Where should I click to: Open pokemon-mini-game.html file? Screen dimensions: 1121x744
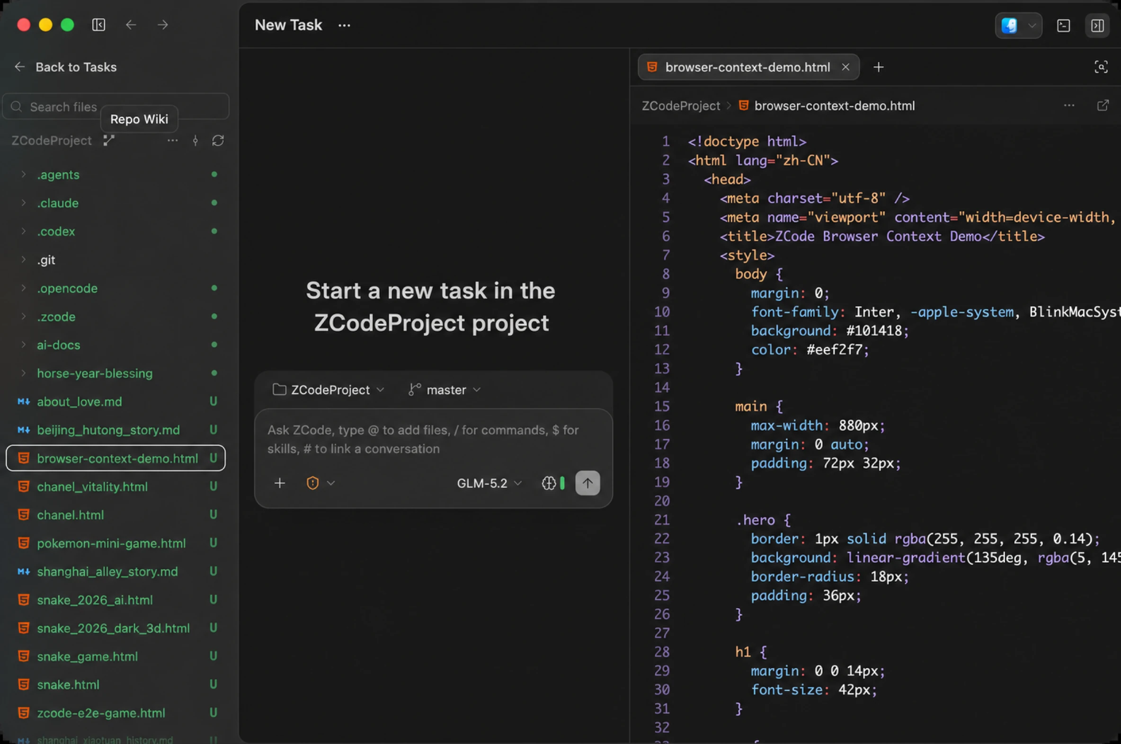tap(116, 543)
